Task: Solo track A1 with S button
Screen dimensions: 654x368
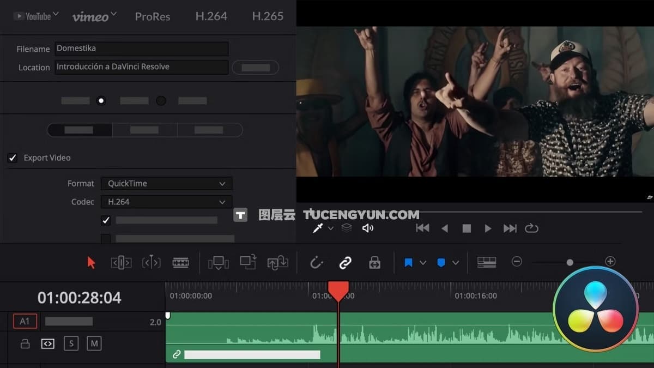Action: [71, 343]
